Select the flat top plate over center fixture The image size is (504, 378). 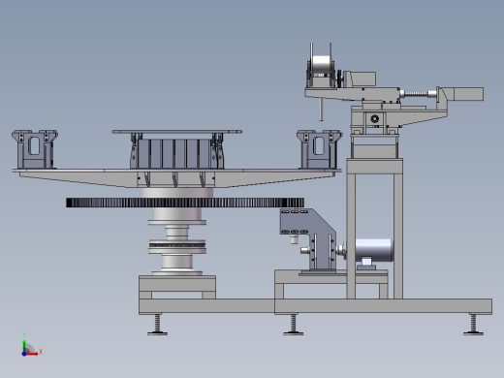(x=177, y=132)
